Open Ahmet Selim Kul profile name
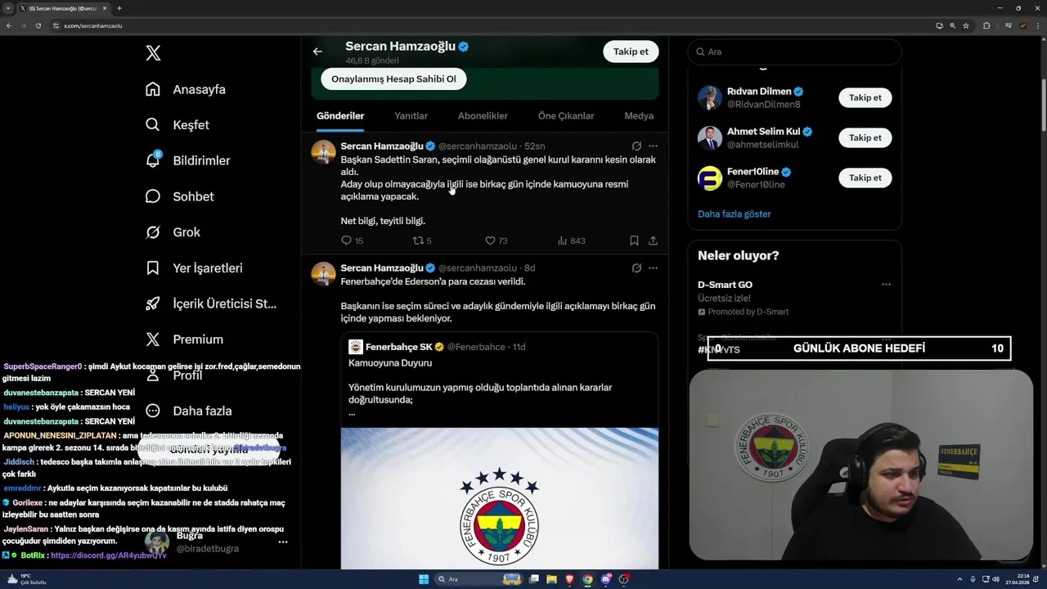Viewport: 1047px width, 589px height. (763, 132)
